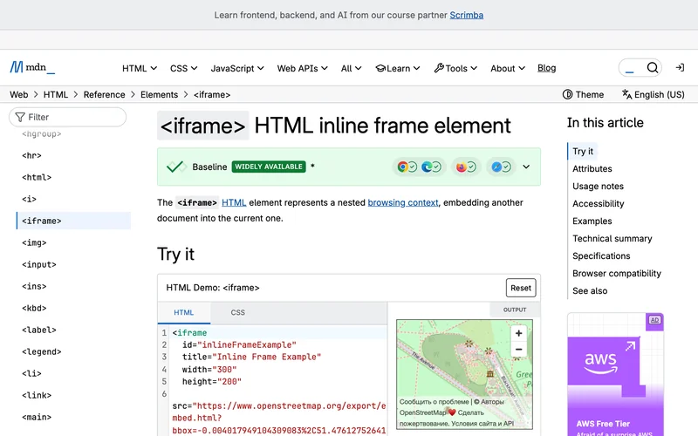
Task: Open the About navigation dropdown
Action: [x=508, y=68]
